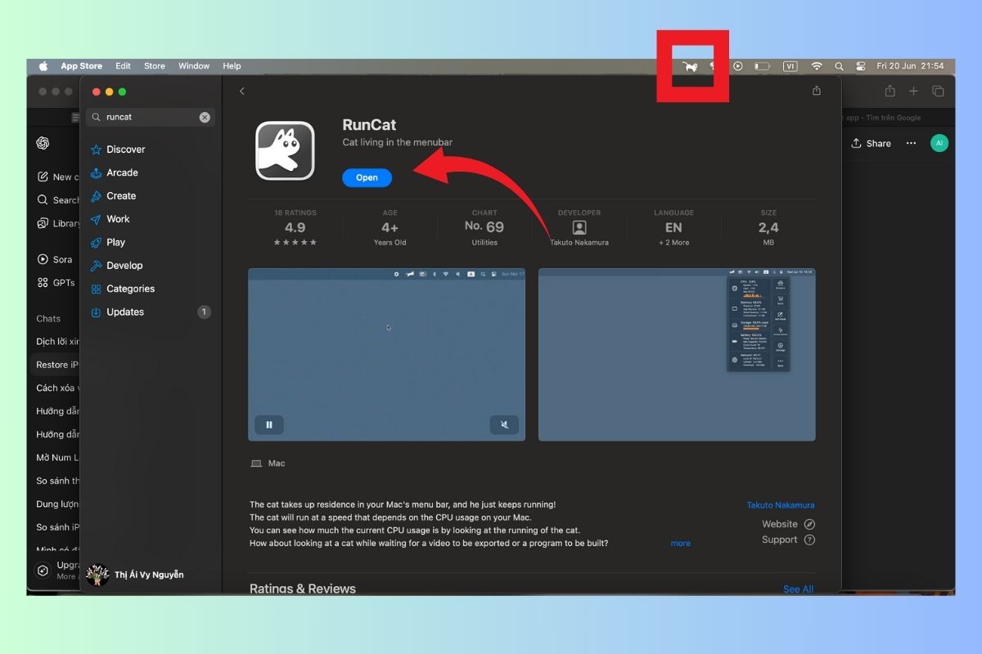The height and width of the screenshot is (654, 982).
Task: Open the VI input source menu
Action: tap(790, 66)
